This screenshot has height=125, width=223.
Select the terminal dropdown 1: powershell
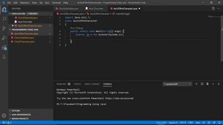tap(177, 84)
